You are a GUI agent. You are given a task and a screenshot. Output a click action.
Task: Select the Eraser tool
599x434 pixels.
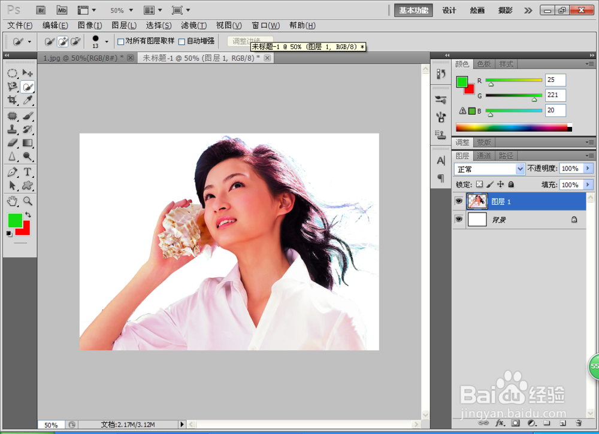click(x=12, y=142)
